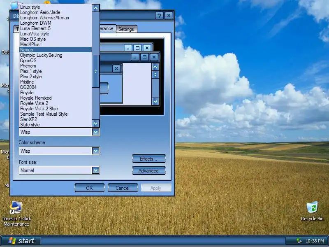Choose Royale Vista 2 entry
The width and height of the screenshot is (329, 247).
pos(56,103)
